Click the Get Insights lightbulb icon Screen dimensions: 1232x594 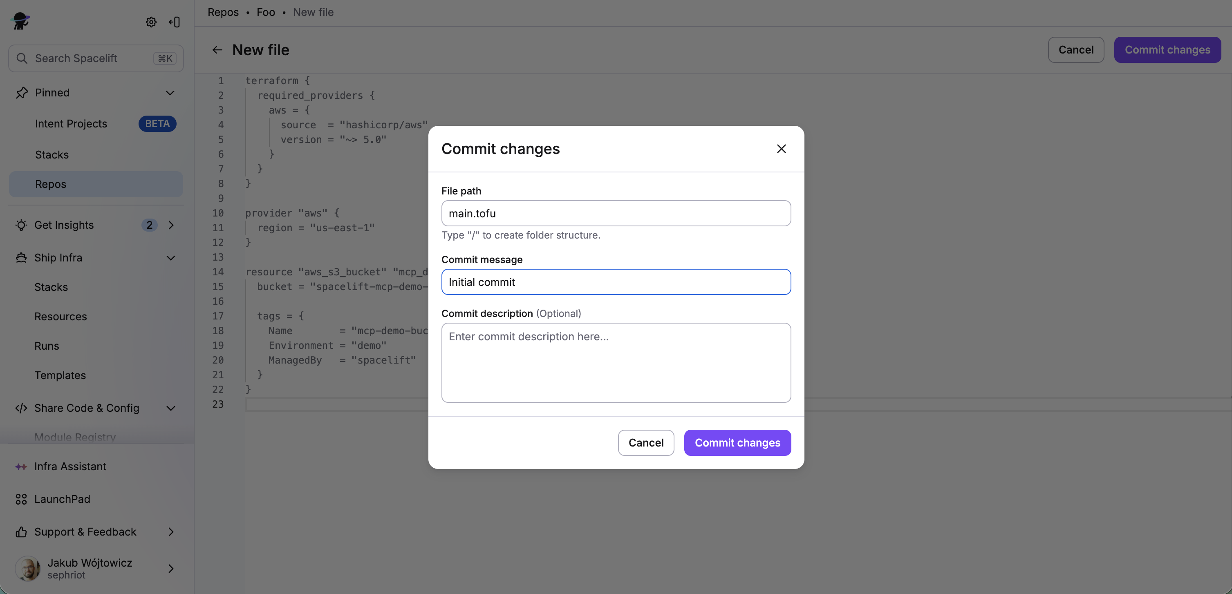tap(21, 225)
